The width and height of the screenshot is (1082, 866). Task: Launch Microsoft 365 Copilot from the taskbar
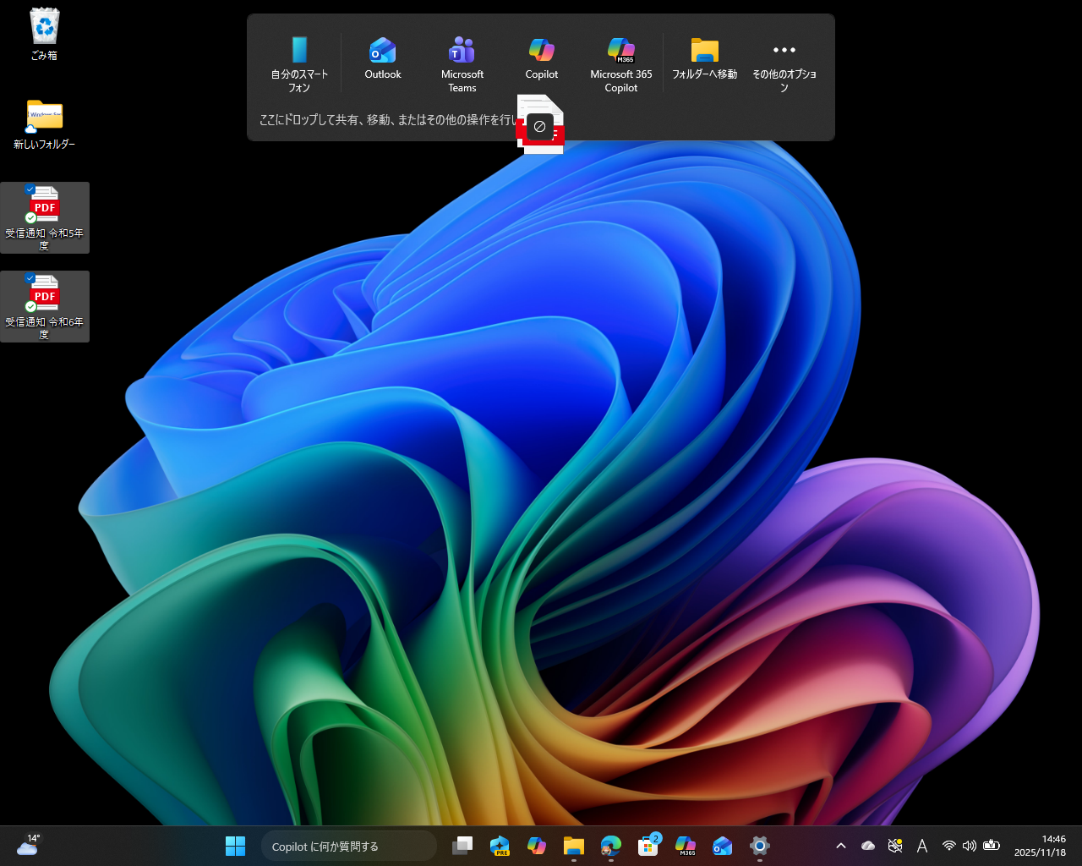click(x=686, y=846)
